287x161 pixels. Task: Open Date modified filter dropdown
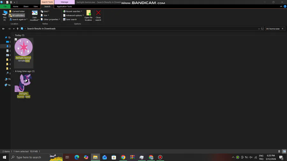tap(34, 16)
